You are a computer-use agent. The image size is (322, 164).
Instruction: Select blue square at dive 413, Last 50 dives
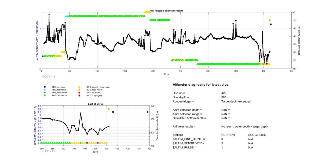click(113, 112)
